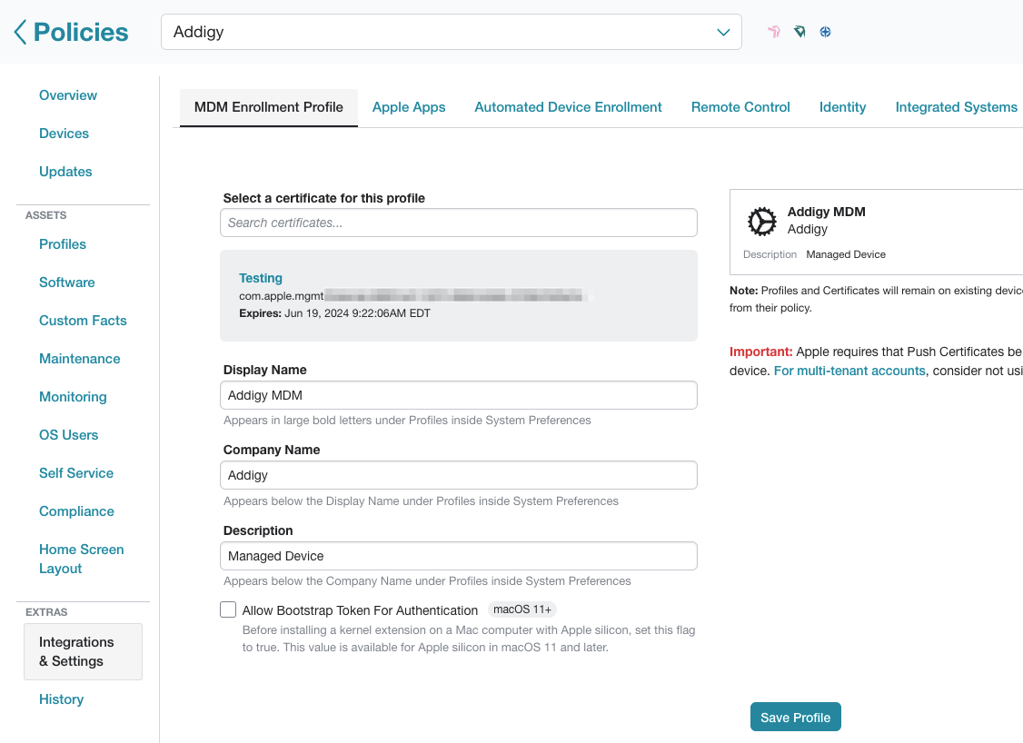The width and height of the screenshot is (1023, 743).
Task: Open the Identity tab
Action: pyautogui.click(x=843, y=107)
